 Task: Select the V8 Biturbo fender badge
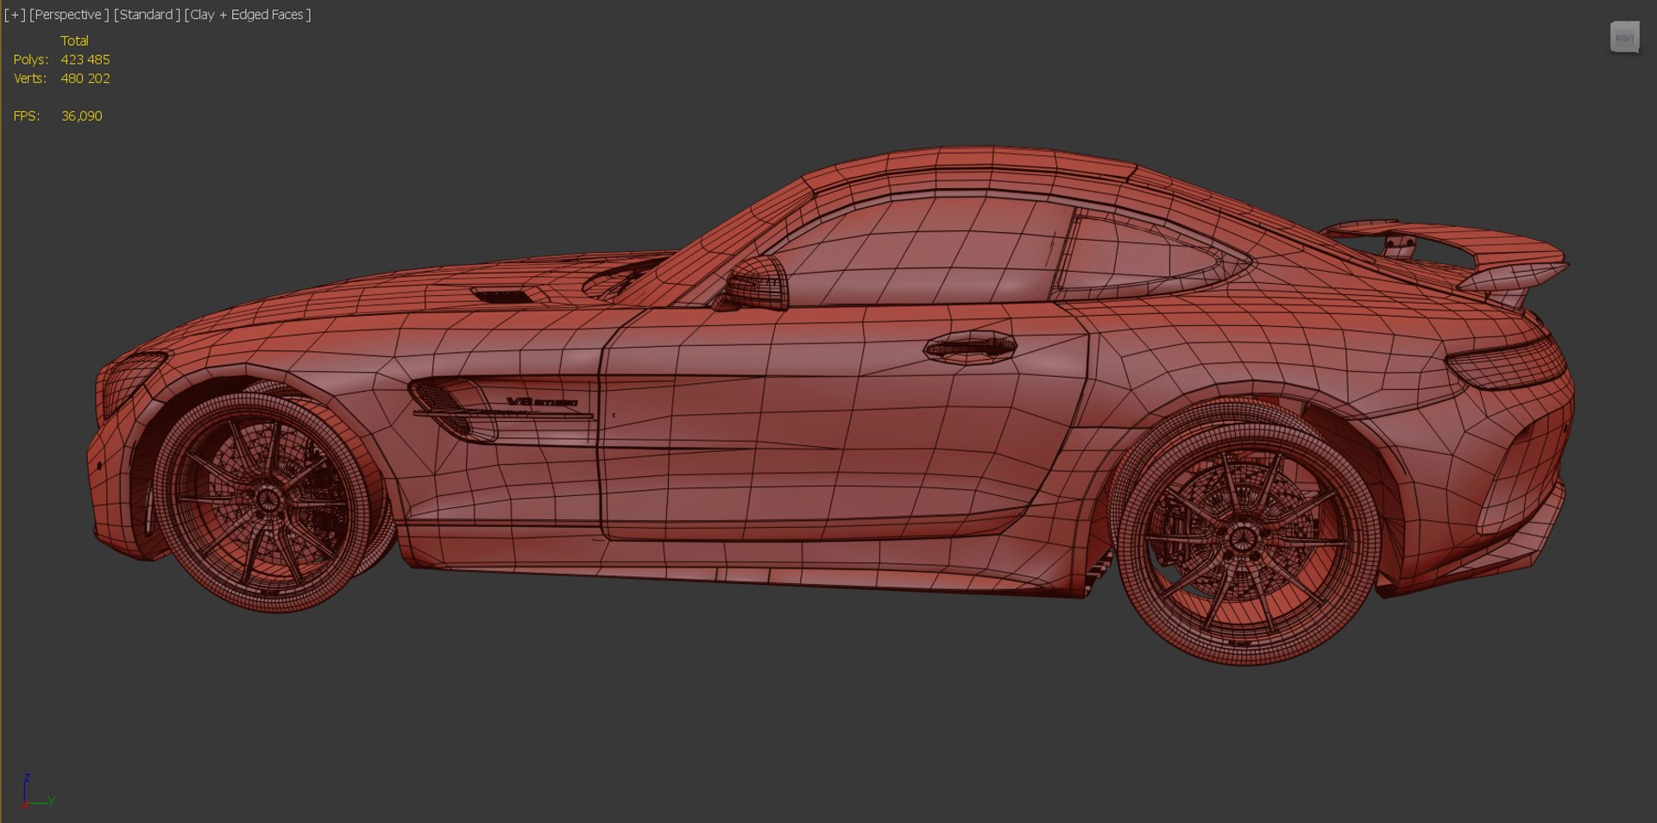pyautogui.click(x=542, y=402)
